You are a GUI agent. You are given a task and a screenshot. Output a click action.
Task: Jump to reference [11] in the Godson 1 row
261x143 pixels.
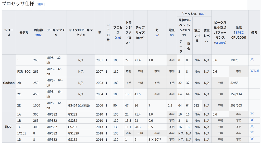tap(252, 59)
